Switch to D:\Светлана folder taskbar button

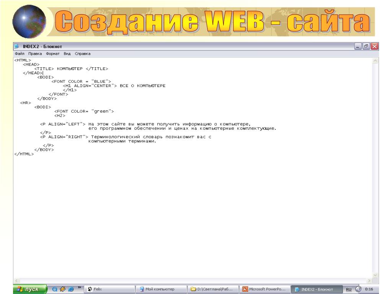pos(213,289)
